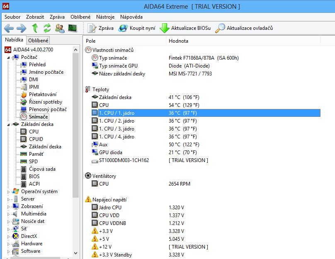
Task: Open the Oblíbené menu
Action: click(x=80, y=17)
